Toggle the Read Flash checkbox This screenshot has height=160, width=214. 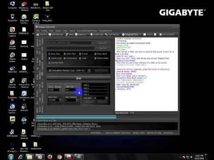click(49, 54)
